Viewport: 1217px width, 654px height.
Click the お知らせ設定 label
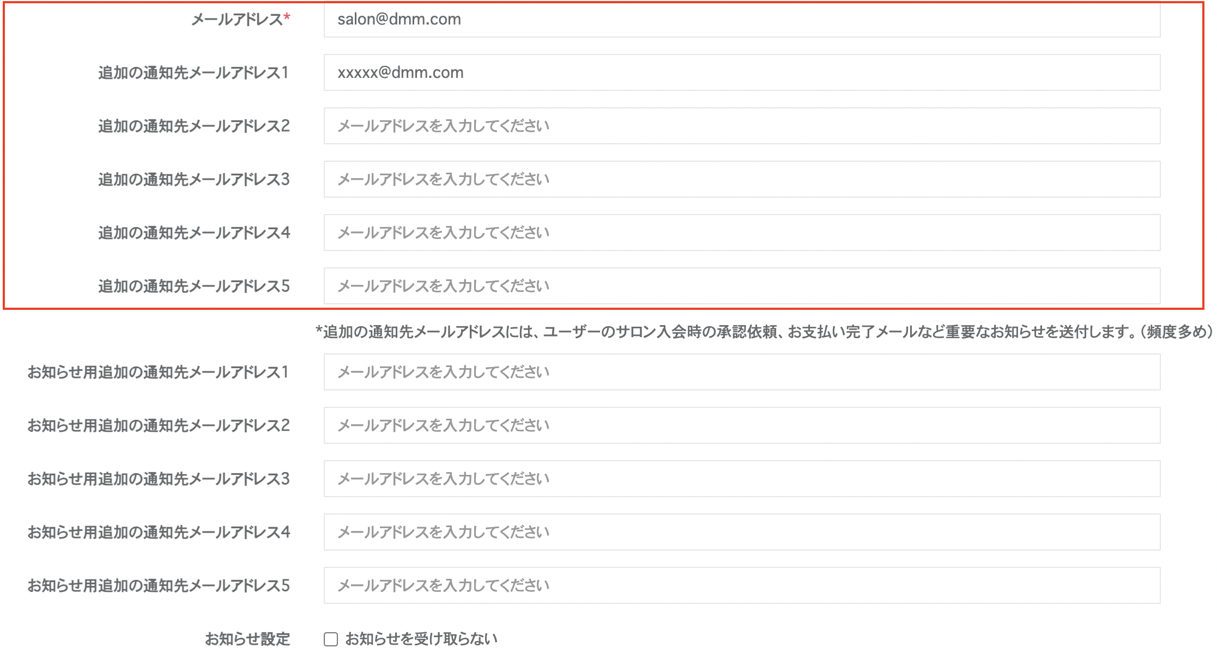(247, 639)
